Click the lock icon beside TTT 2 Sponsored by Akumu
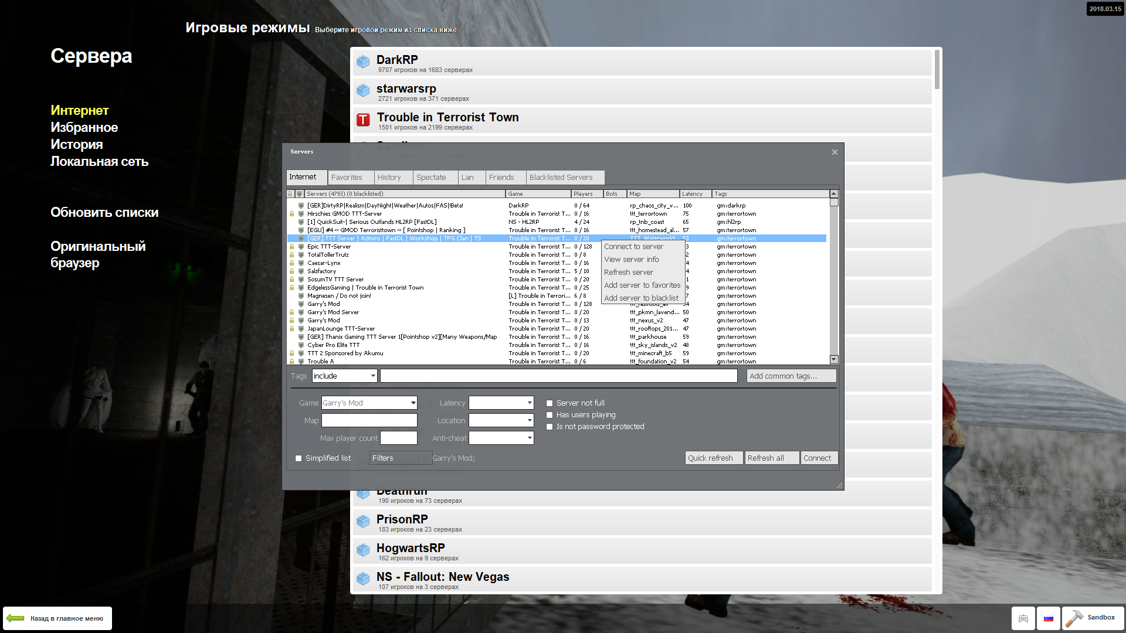This screenshot has width=1126, height=633. [x=291, y=353]
